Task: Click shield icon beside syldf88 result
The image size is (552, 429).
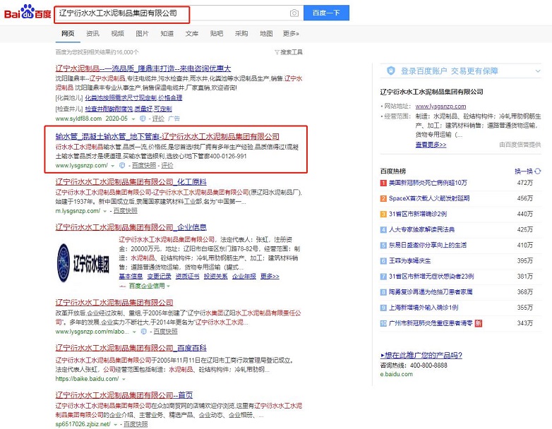Action: point(143,119)
